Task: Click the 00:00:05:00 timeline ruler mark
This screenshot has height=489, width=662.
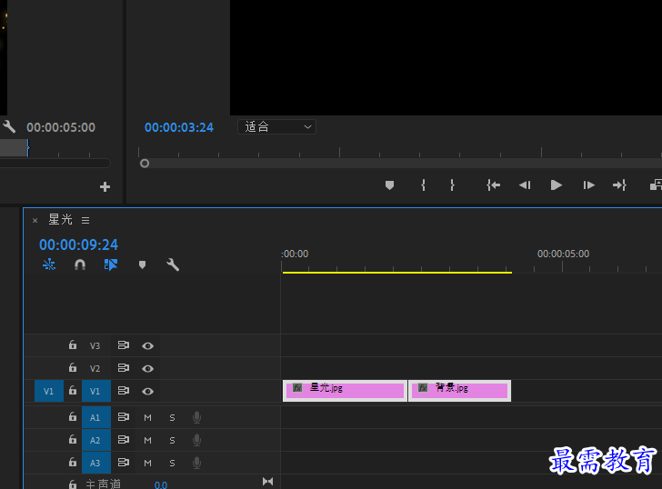Action: point(563,254)
